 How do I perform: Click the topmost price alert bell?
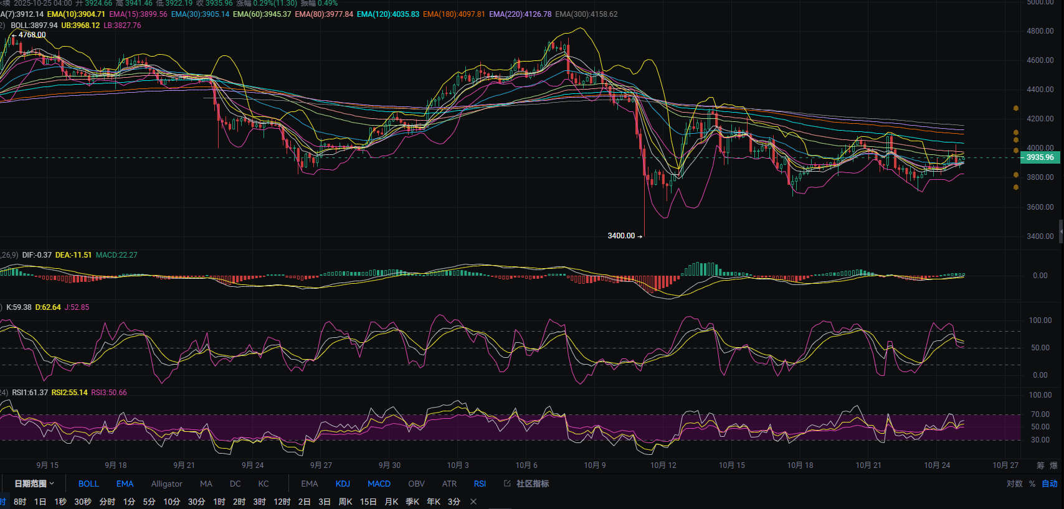point(1015,108)
